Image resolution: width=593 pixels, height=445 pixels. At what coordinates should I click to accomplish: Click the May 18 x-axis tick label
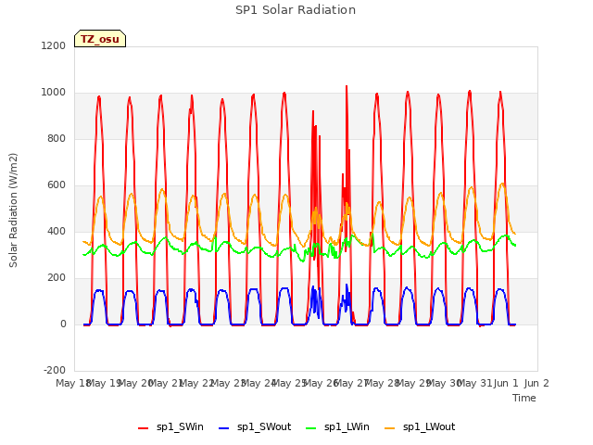tap(72, 383)
